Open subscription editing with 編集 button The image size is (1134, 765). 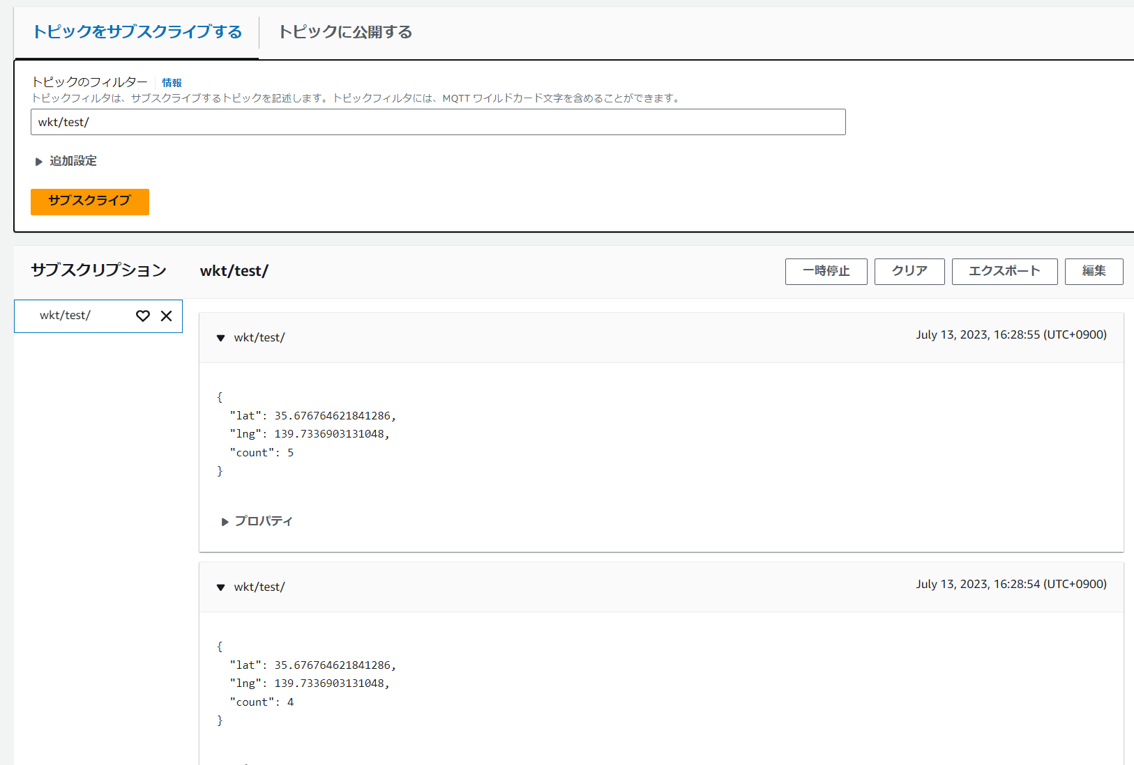click(1094, 271)
